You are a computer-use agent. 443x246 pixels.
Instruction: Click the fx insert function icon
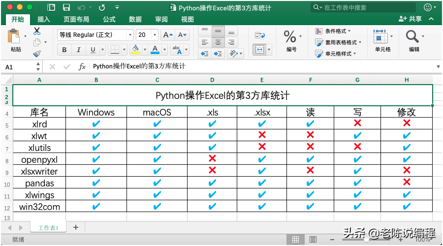tap(82, 66)
